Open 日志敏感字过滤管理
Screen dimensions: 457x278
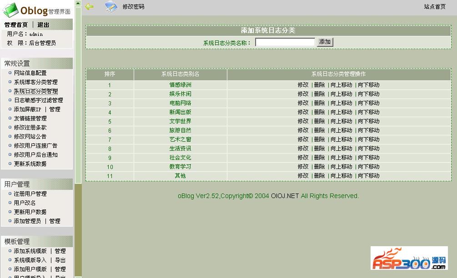click(x=39, y=100)
